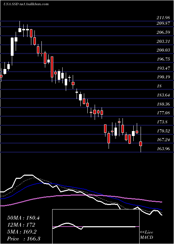Click the 196.75 axis value
174x244 pixels.
[163, 59]
